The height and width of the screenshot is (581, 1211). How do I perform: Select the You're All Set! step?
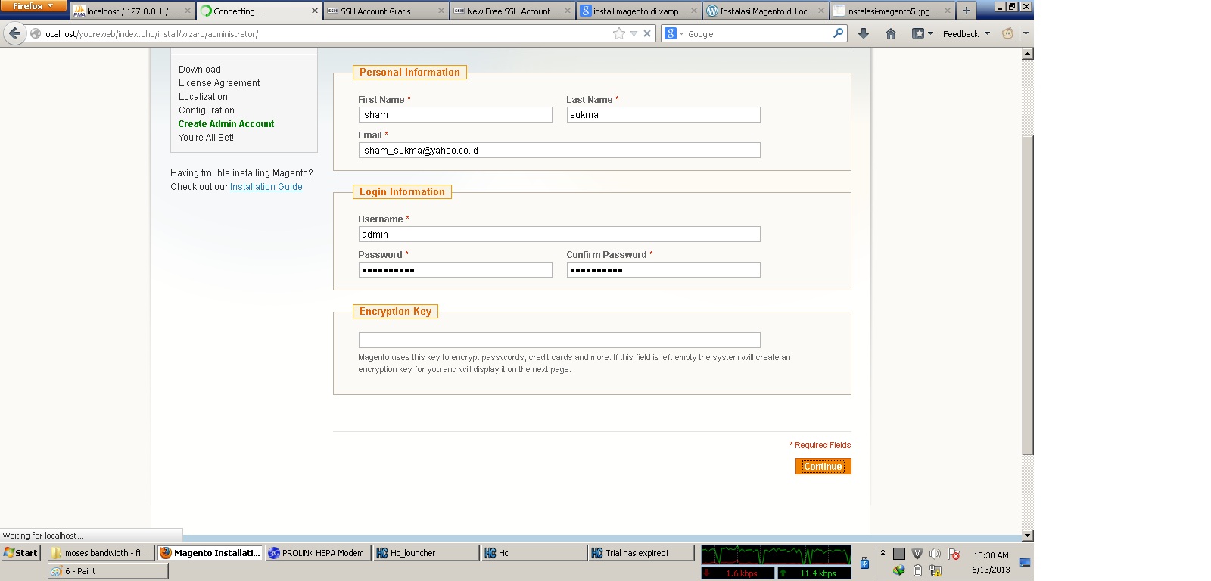pos(206,138)
